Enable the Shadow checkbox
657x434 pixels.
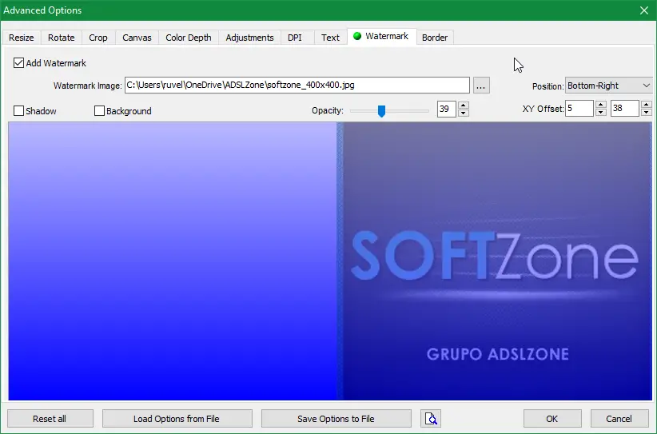18,110
